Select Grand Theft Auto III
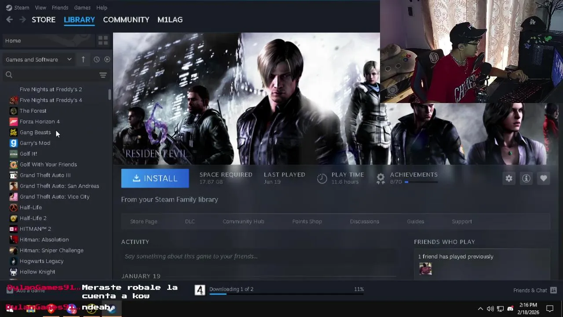This screenshot has width=563, height=317. [x=45, y=175]
